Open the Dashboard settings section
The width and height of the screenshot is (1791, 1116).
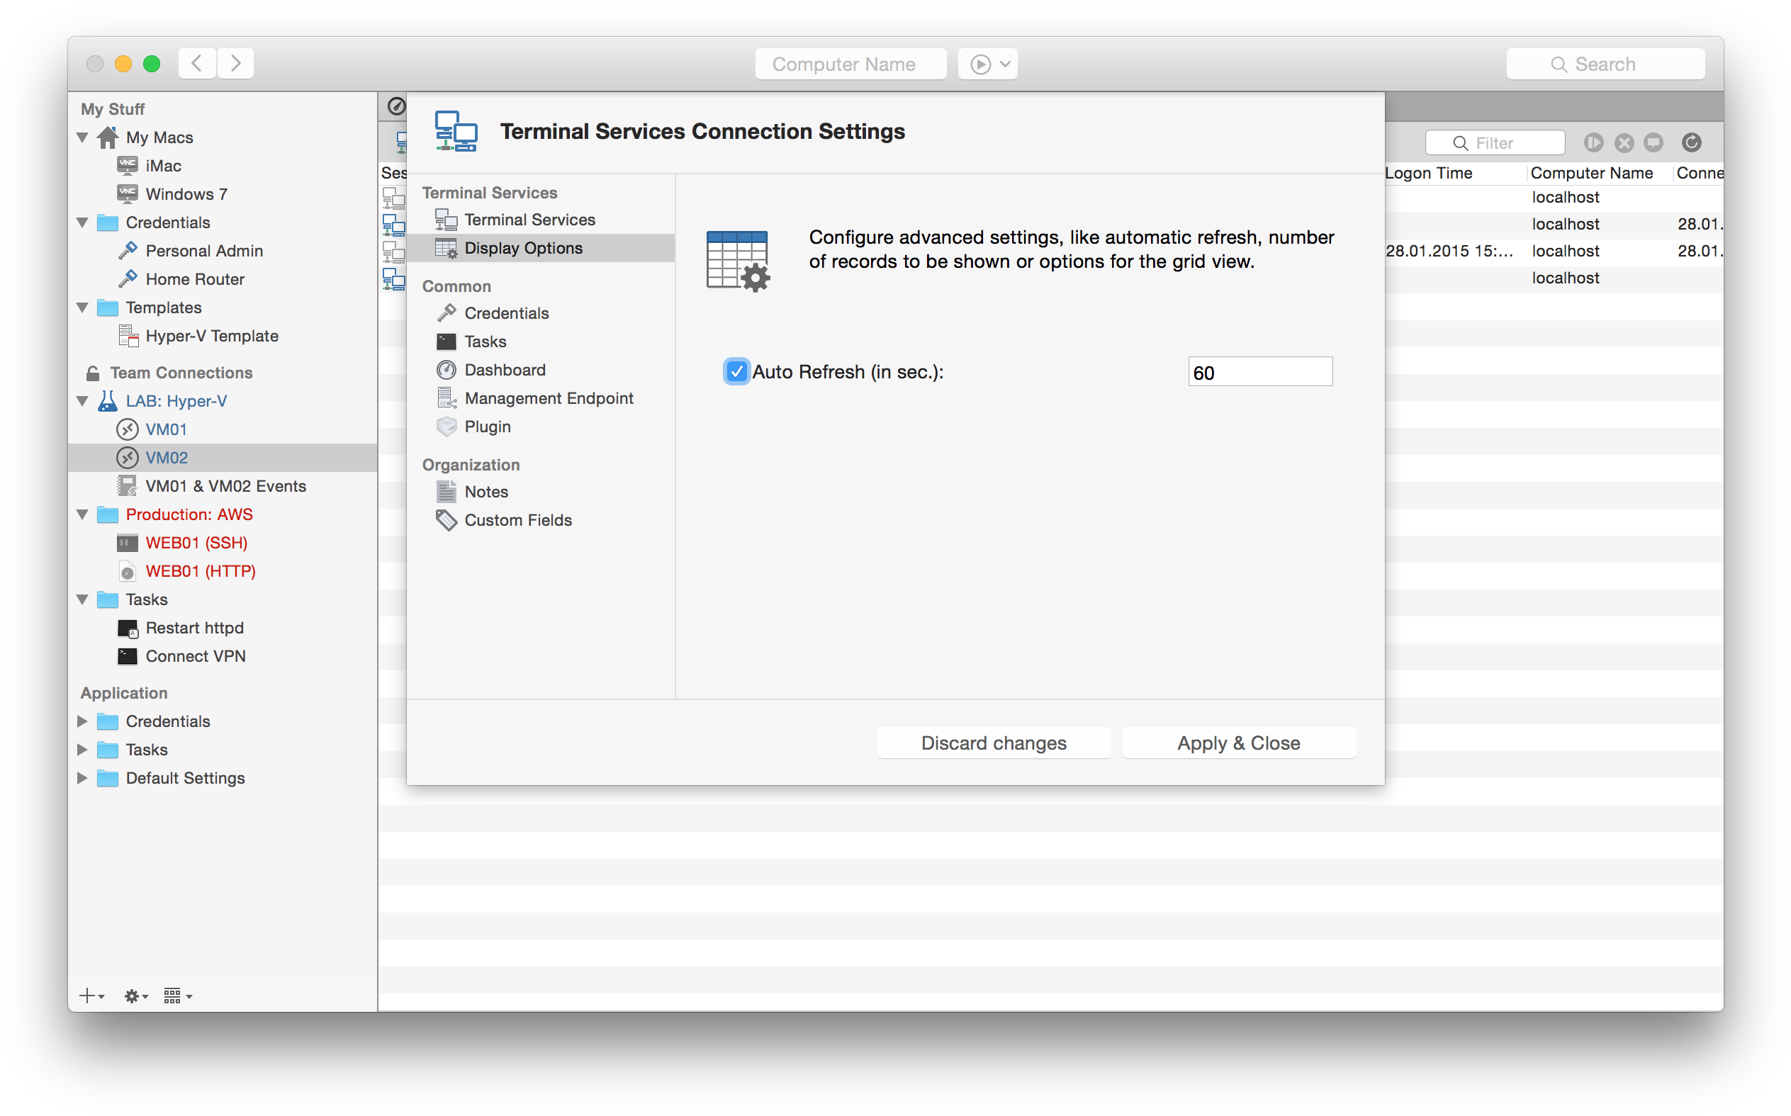tap(504, 369)
